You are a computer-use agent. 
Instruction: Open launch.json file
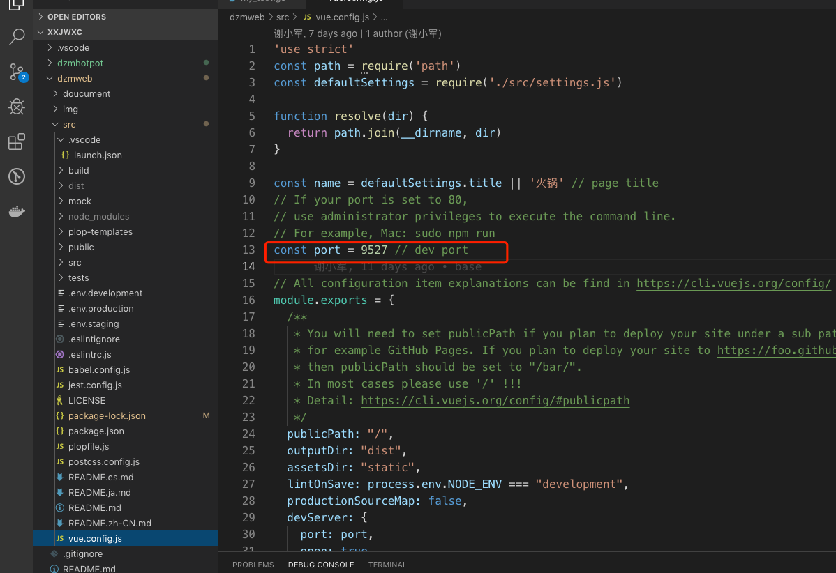tap(126, 155)
